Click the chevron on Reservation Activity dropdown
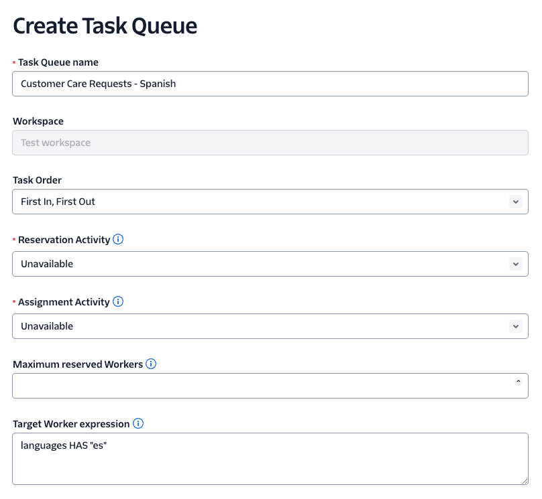 pyautogui.click(x=516, y=263)
